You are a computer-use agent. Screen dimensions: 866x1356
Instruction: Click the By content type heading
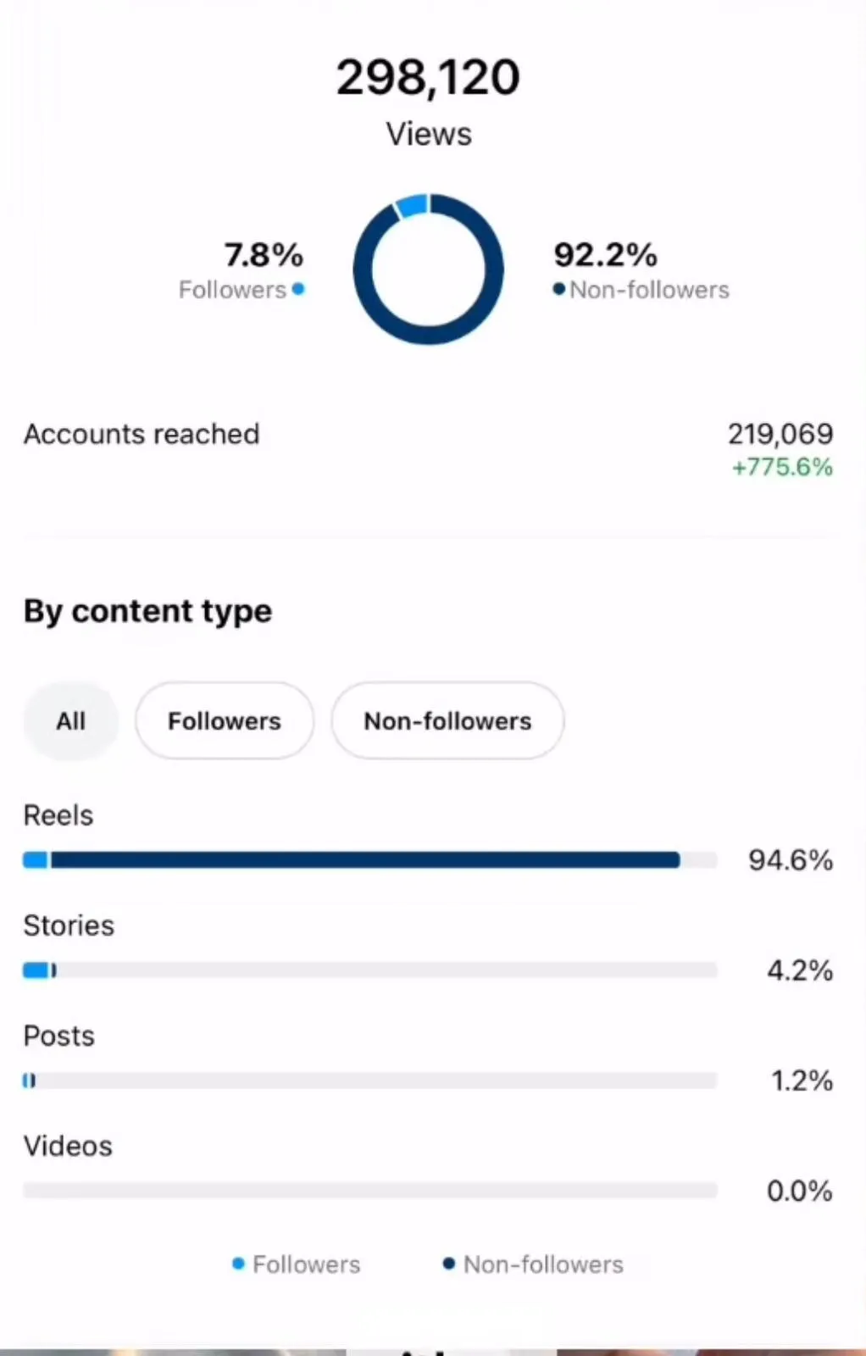(147, 612)
